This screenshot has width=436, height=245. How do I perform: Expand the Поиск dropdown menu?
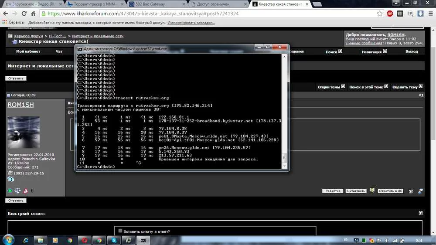[x=334, y=51]
